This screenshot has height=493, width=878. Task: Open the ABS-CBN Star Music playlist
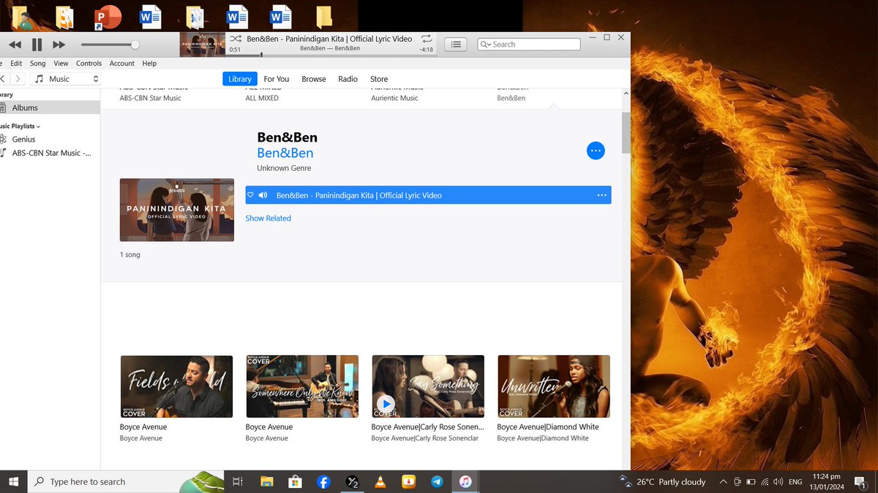[51, 153]
